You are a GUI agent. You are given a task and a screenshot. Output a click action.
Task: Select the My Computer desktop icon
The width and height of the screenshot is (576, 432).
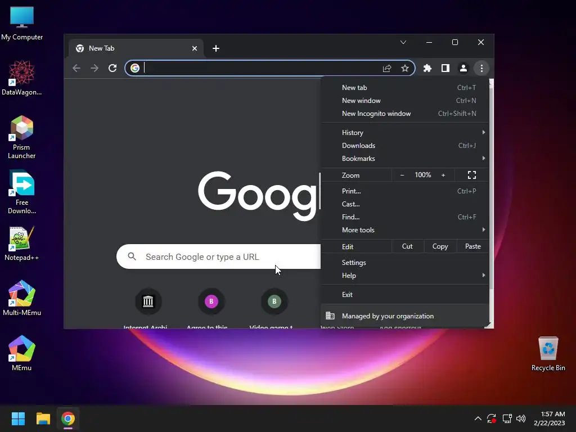(22, 23)
